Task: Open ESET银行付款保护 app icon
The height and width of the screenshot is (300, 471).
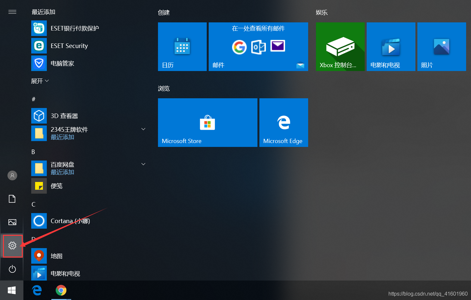Action: tap(39, 28)
